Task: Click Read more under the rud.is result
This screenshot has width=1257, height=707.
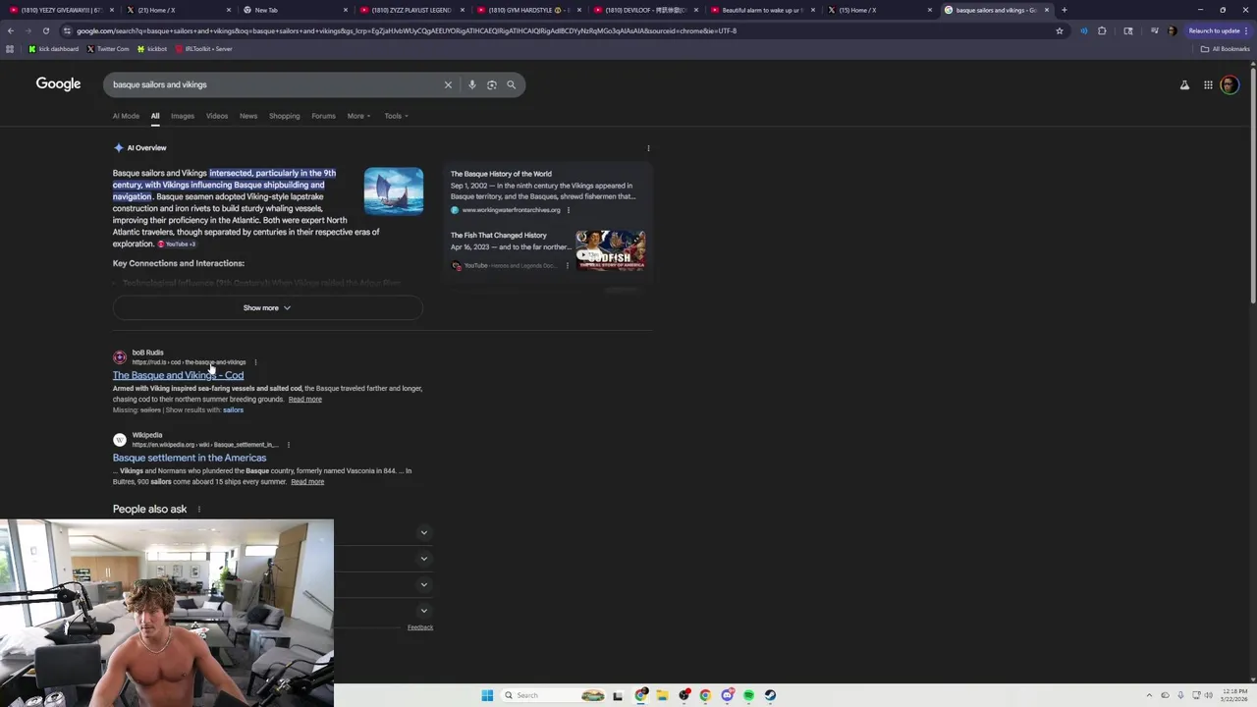Action: coord(304,400)
